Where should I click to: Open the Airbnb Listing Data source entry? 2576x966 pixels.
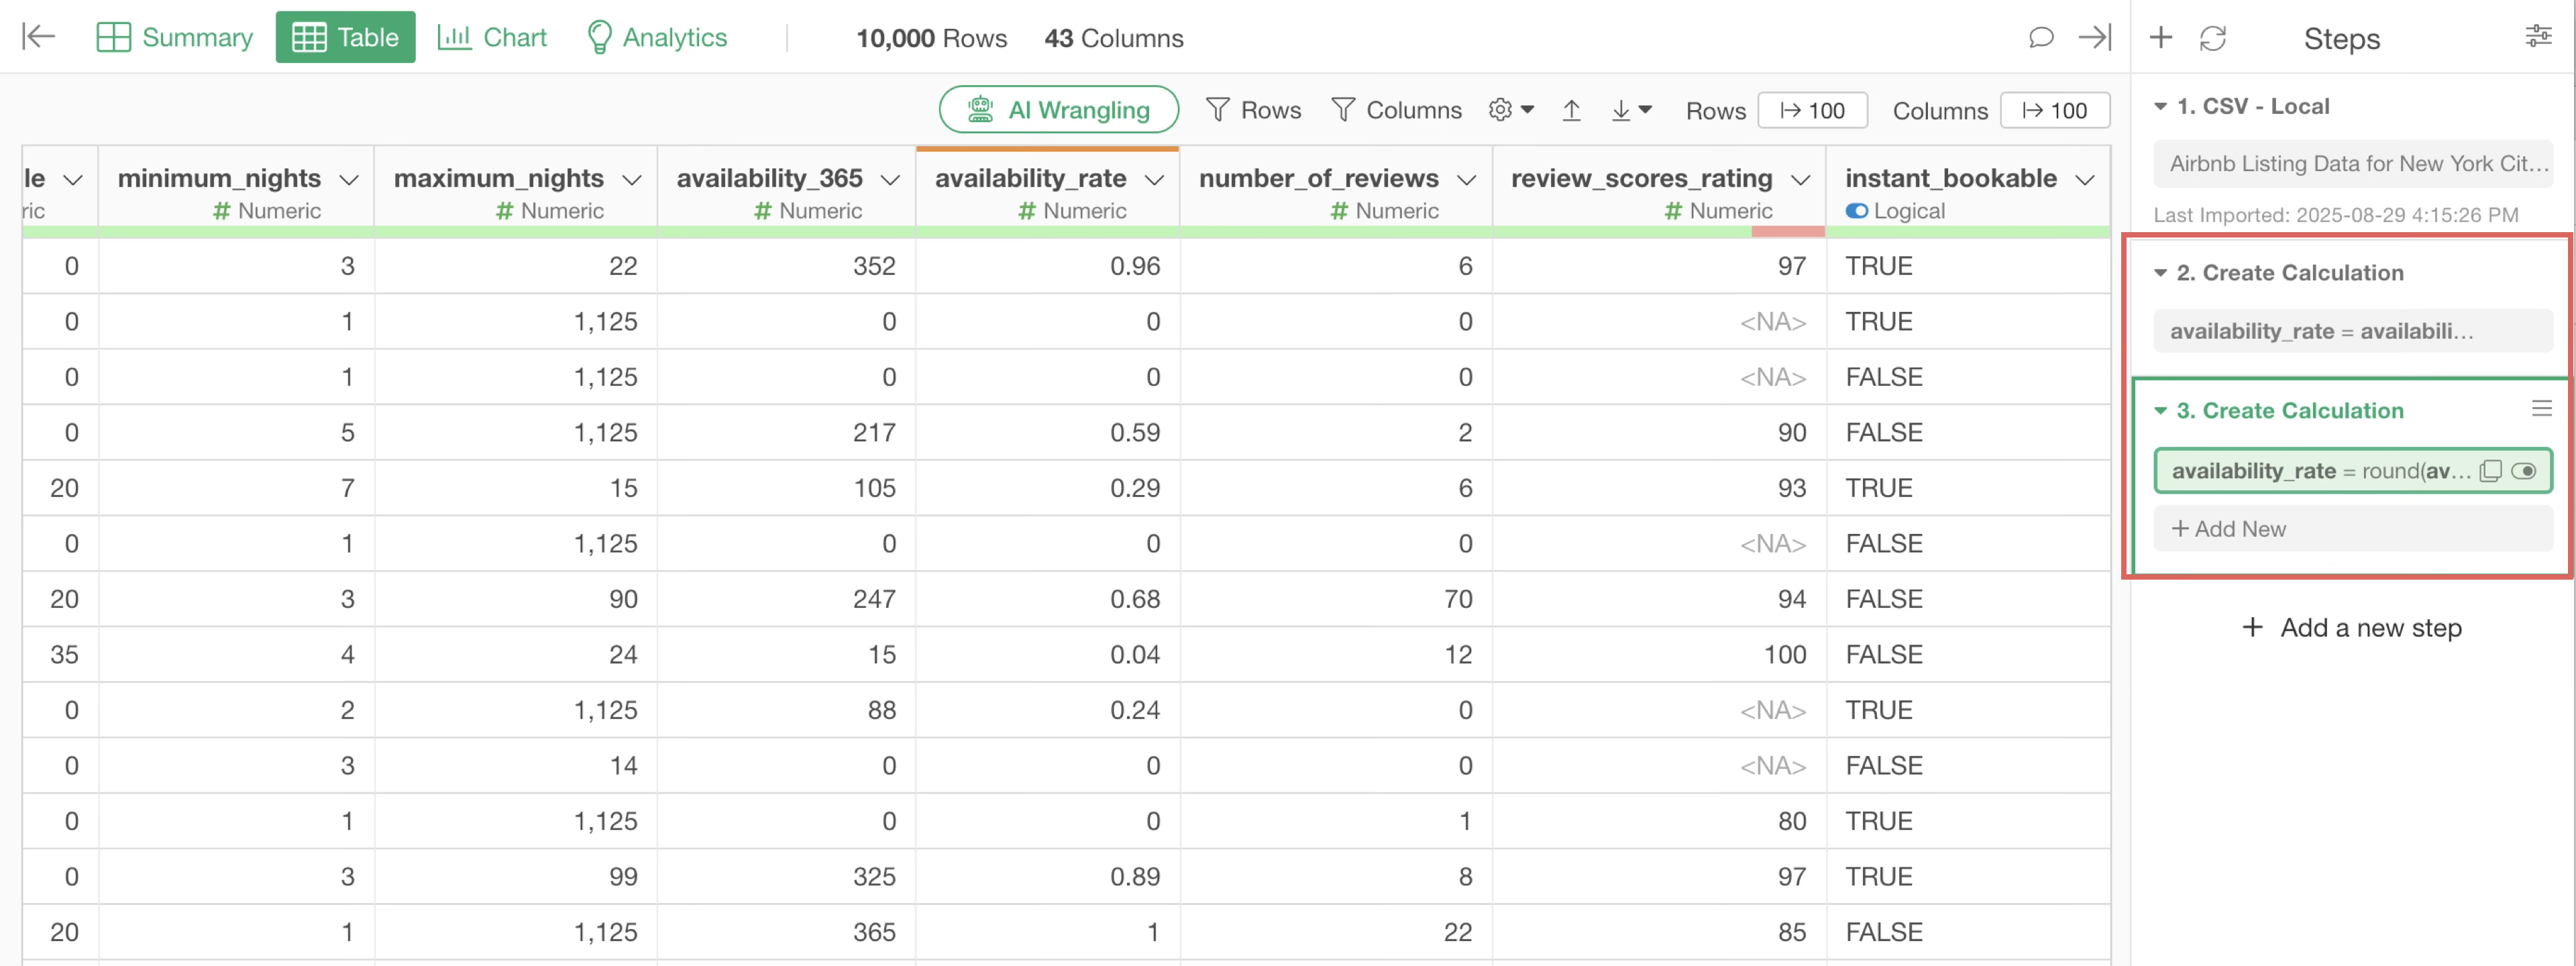click(2353, 163)
